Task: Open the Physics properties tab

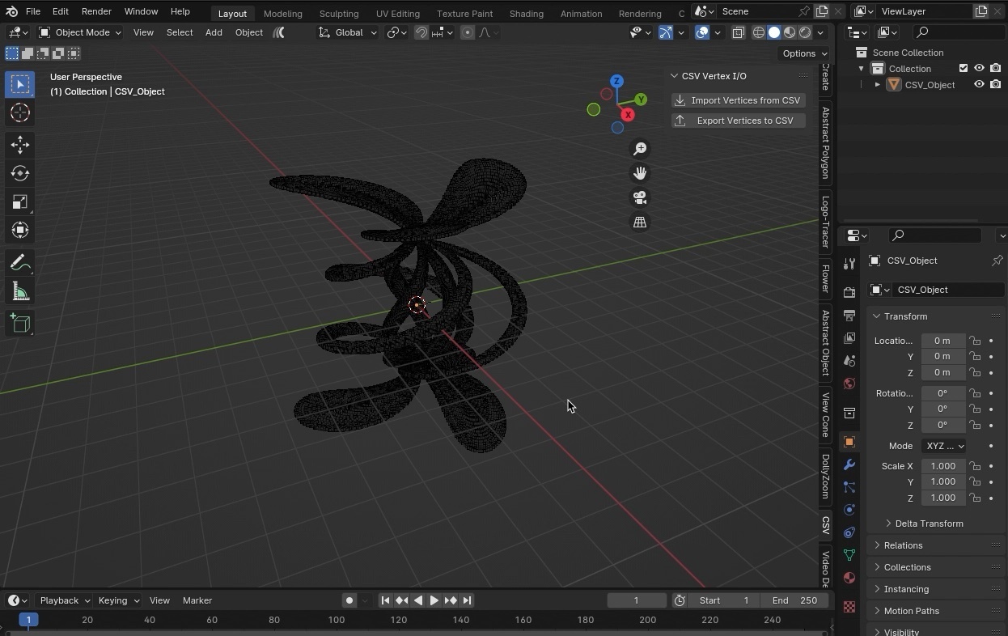Action: [849, 510]
